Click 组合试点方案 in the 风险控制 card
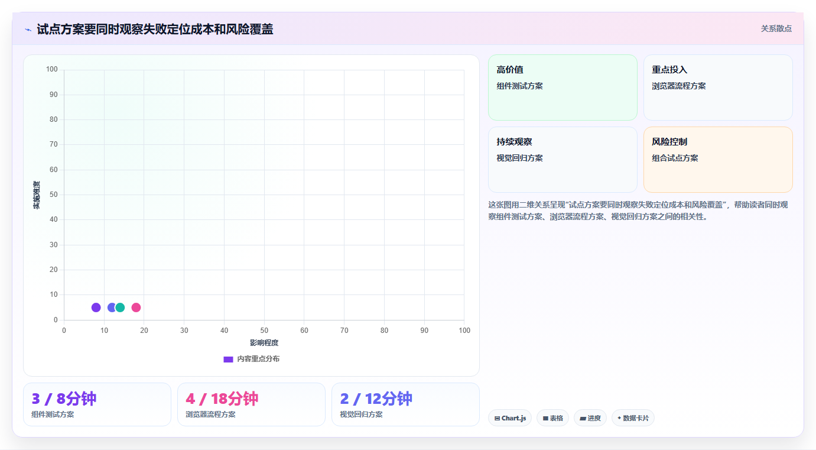Viewport: 816px width, 450px height. [675, 158]
